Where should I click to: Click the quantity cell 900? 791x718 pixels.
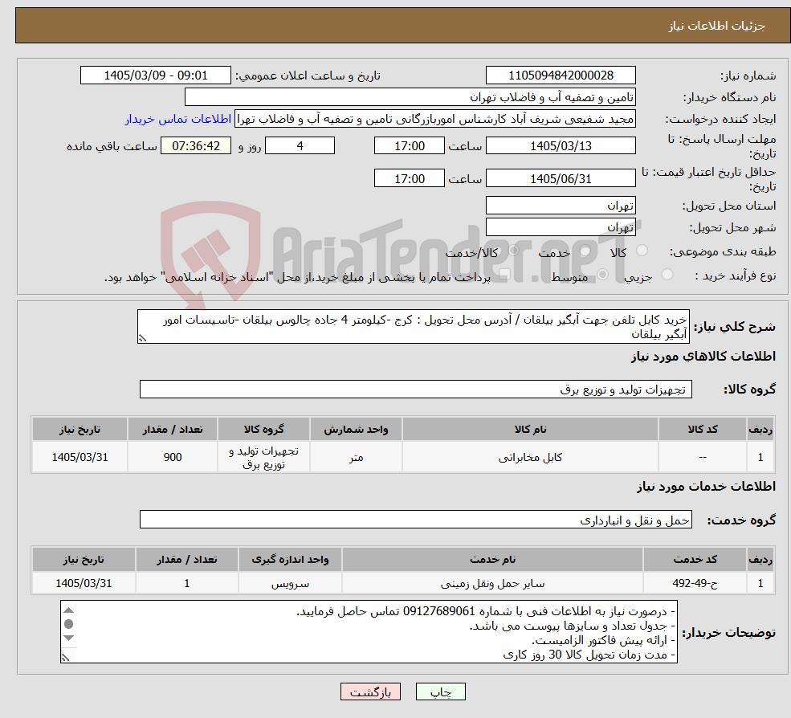(x=173, y=457)
